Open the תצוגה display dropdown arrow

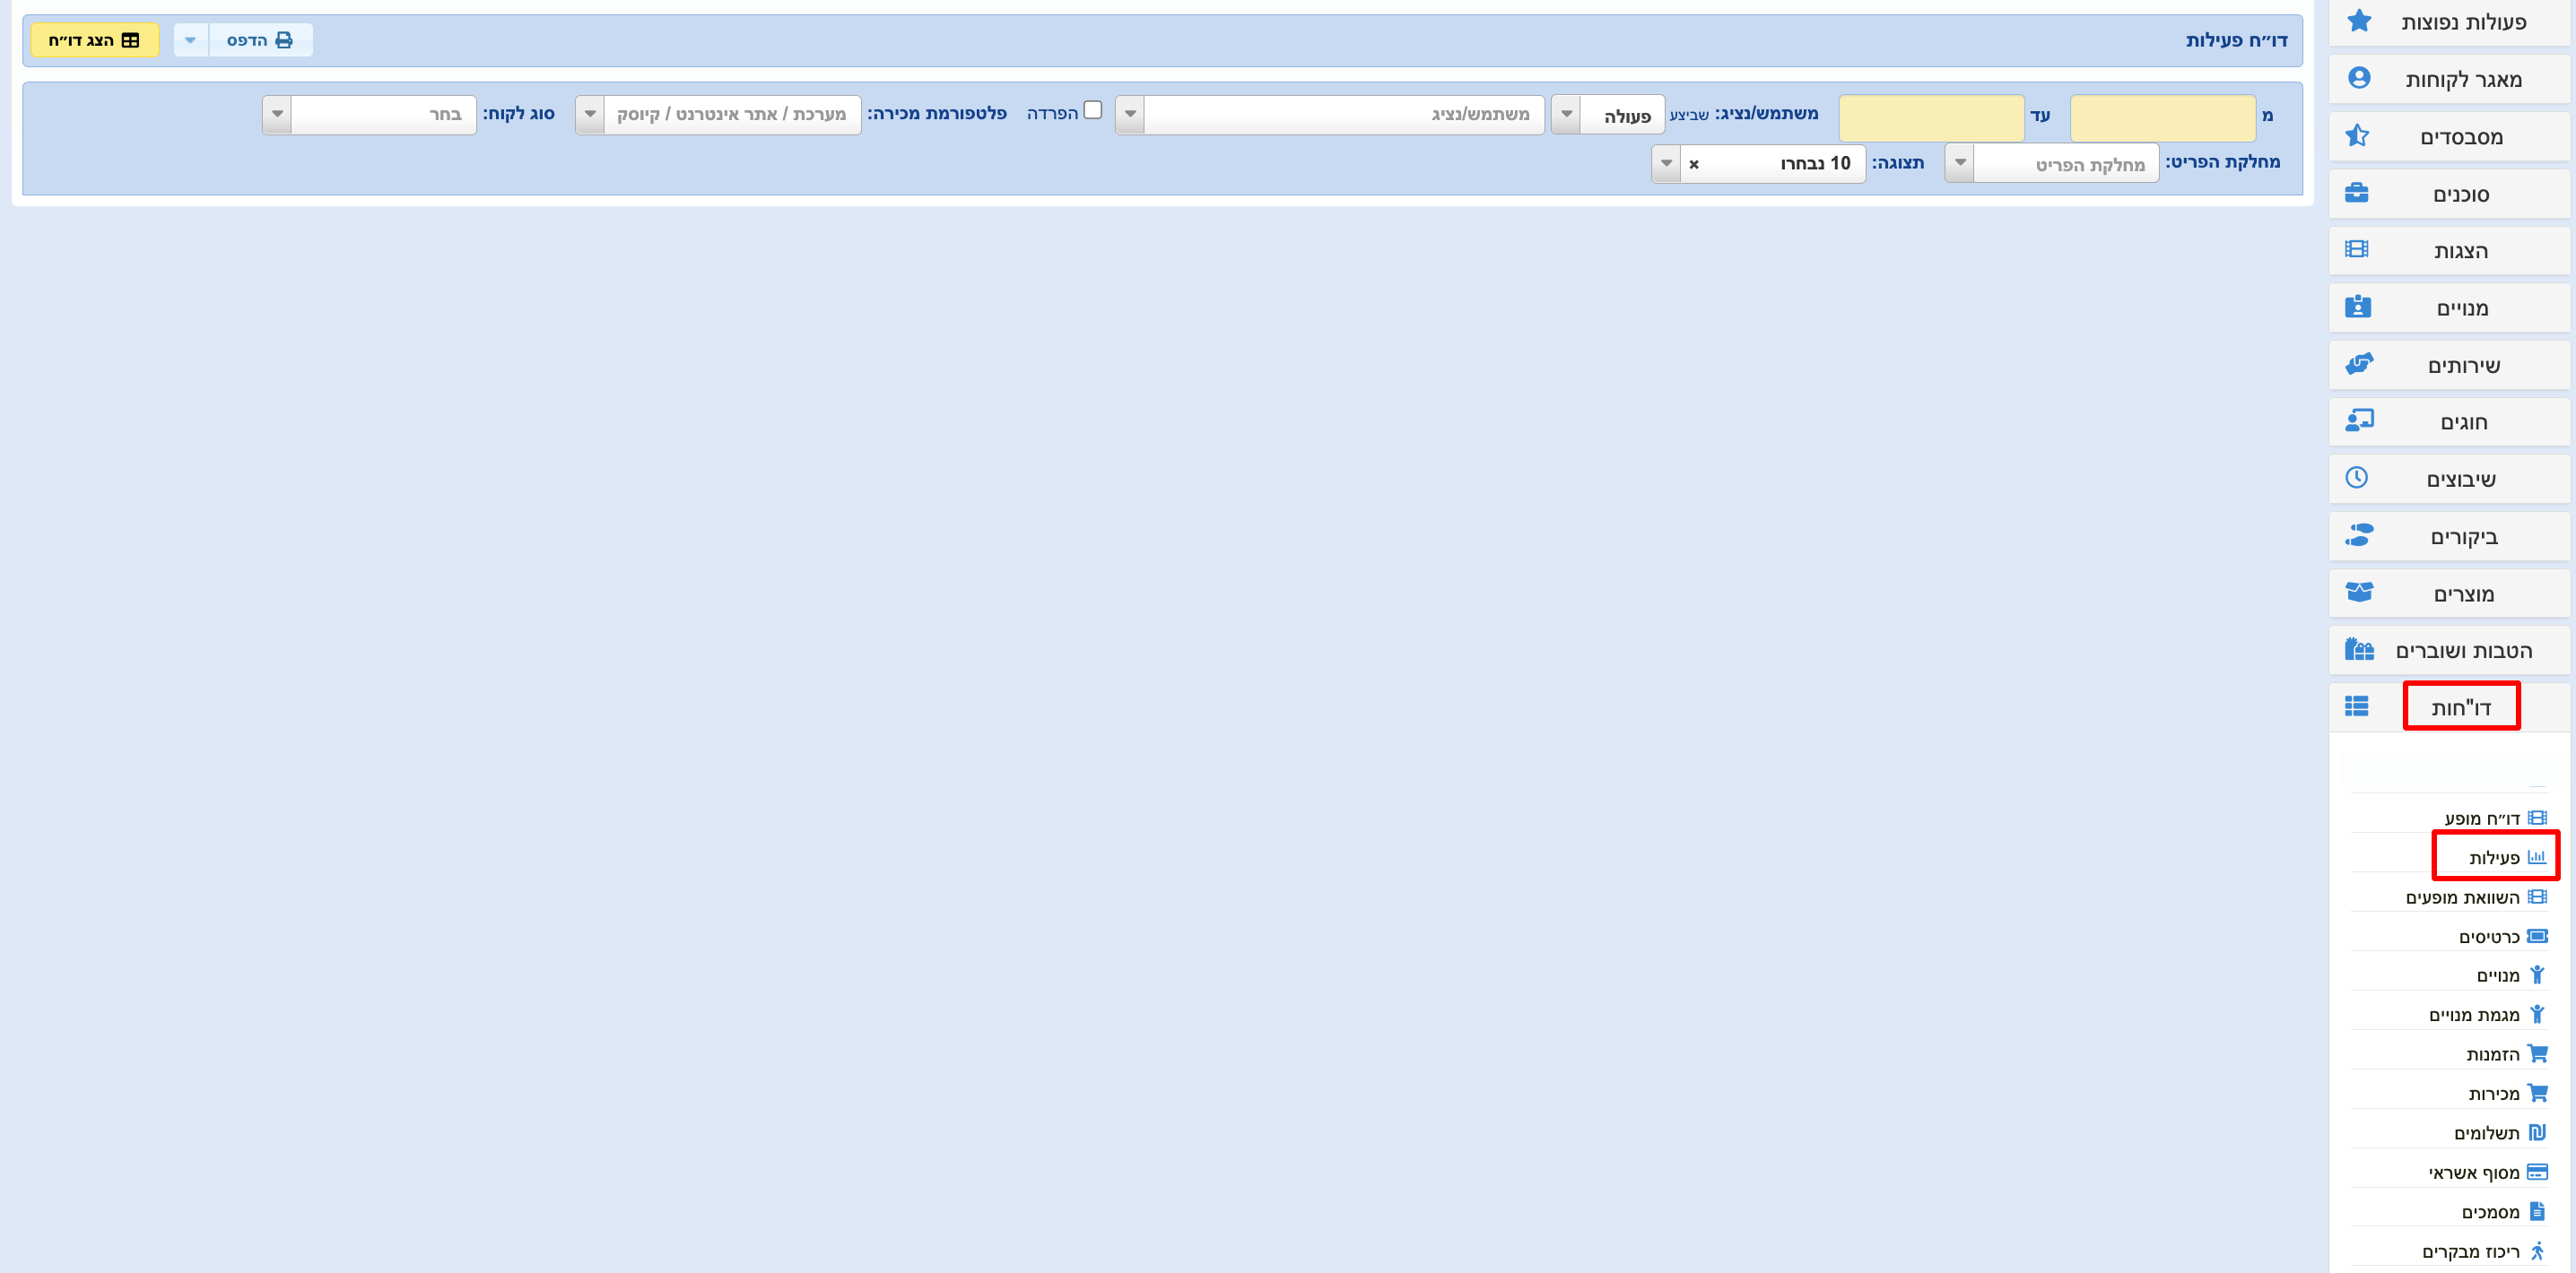(x=1666, y=163)
